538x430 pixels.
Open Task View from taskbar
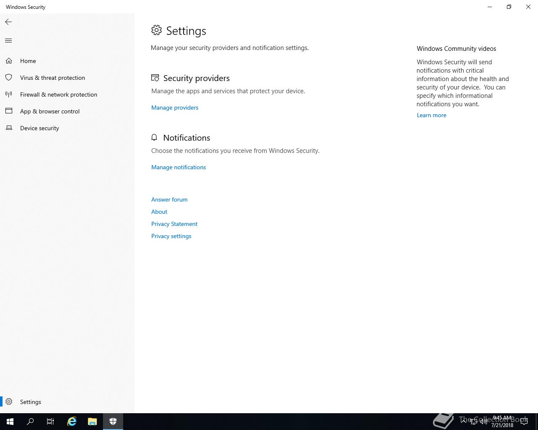pos(50,422)
